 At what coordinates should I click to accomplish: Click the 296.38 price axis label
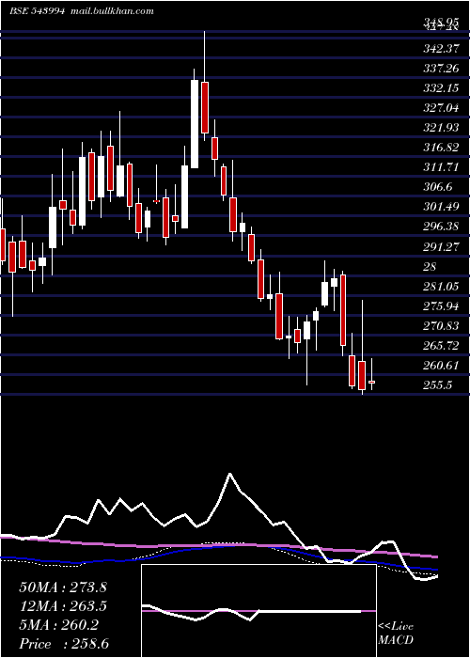tap(441, 227)
